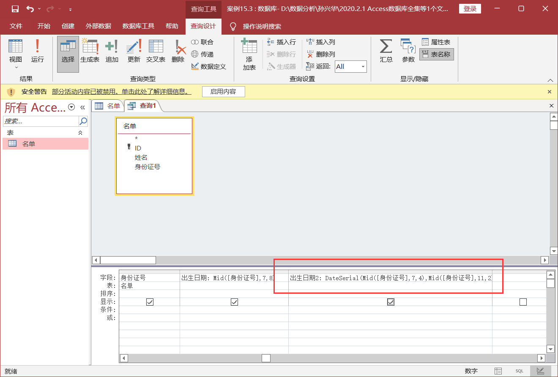This screenshot has height=377, width=558.
Task: Toggle 汇总 totals row
Action: coord(386,51)
